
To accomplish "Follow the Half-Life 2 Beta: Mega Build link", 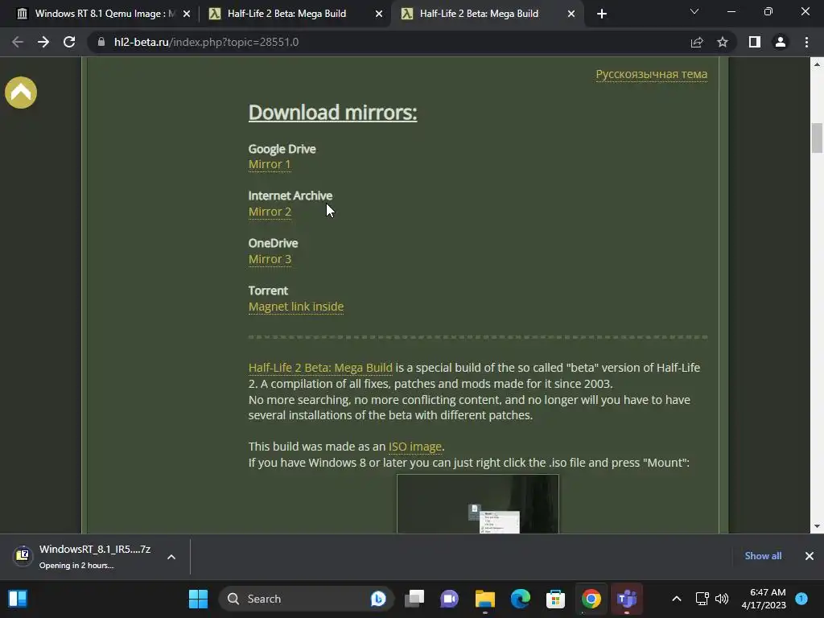I will point(320,367).
